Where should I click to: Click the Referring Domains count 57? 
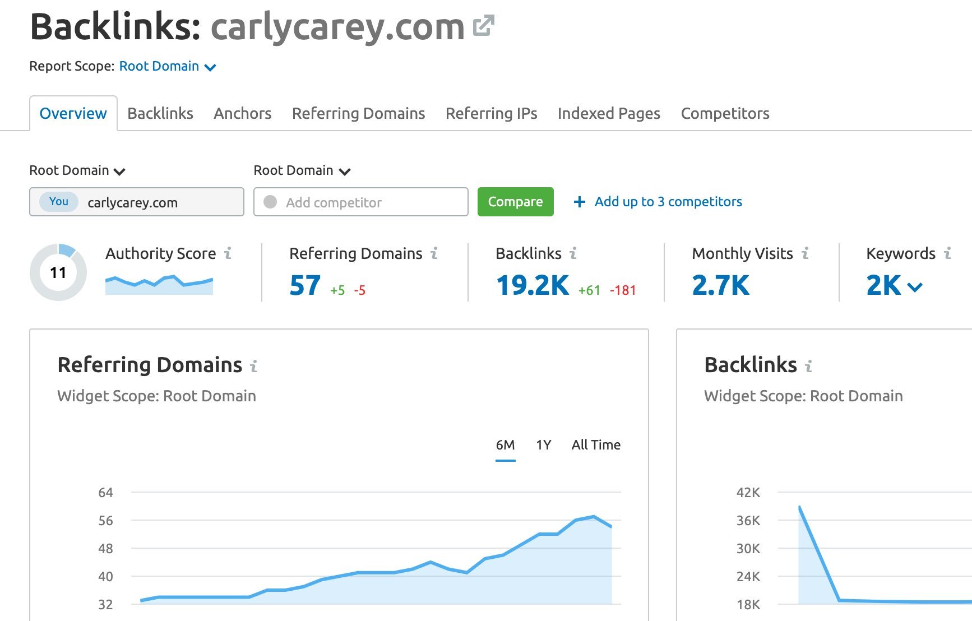305,285
